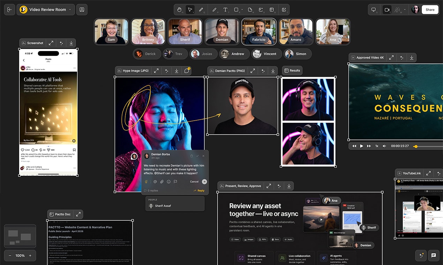Mark comment resolved with checkmark
Screen dimensions: 443x265
coord(197,156)
